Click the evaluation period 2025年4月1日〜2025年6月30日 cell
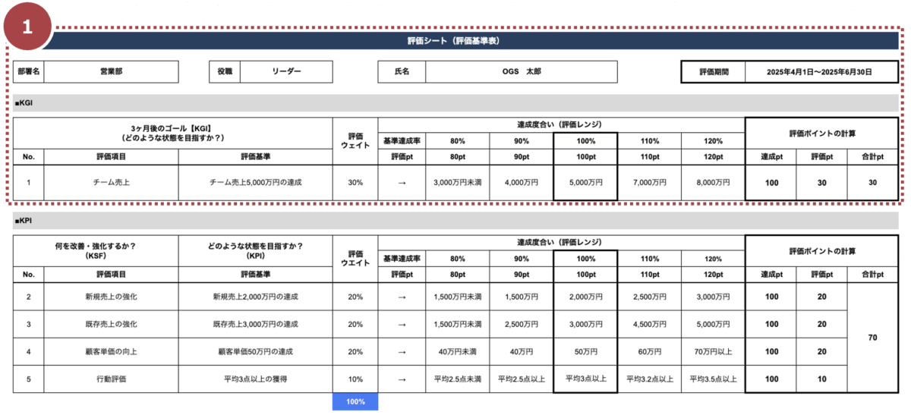Viewport: 911px width, 415px height. pos(818,72)
